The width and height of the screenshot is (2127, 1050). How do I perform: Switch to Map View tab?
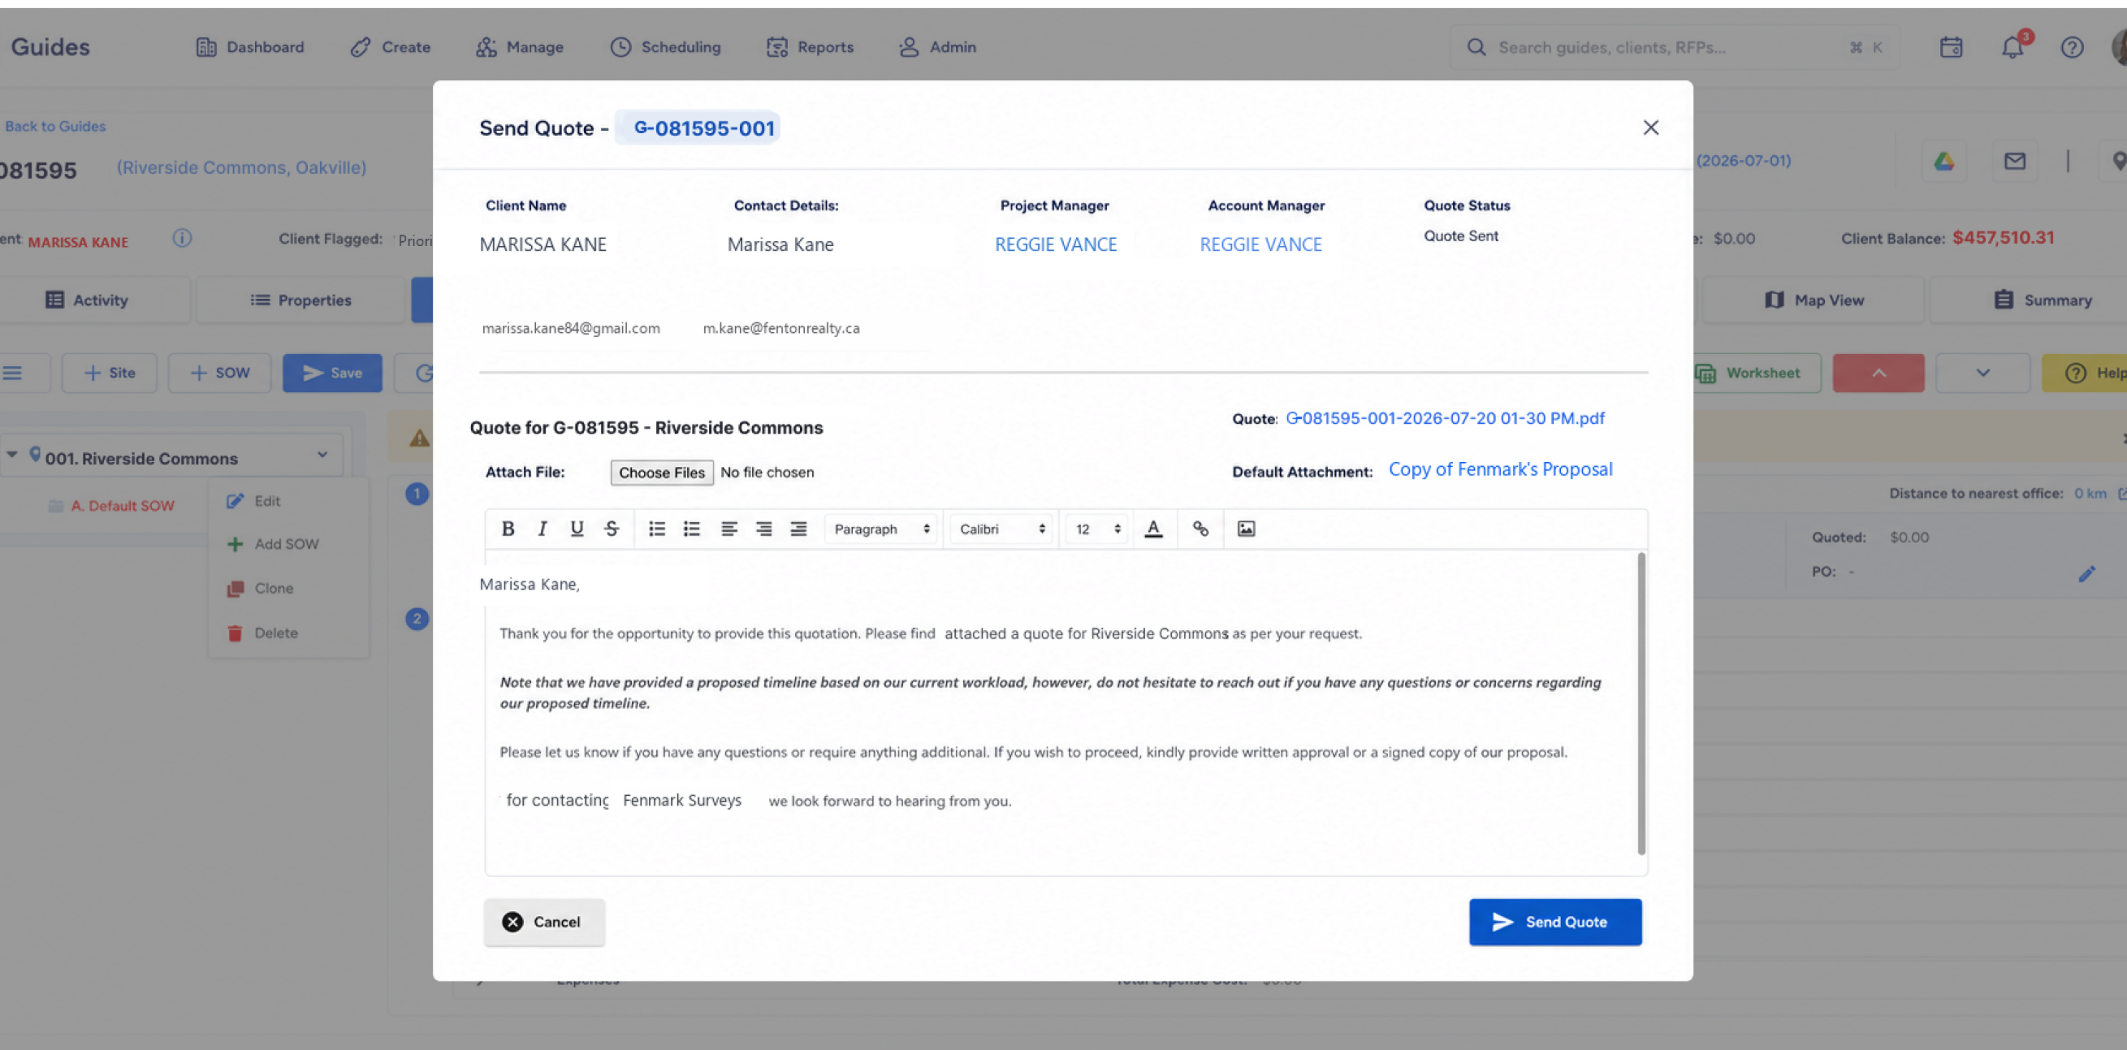coord(1814,300)
